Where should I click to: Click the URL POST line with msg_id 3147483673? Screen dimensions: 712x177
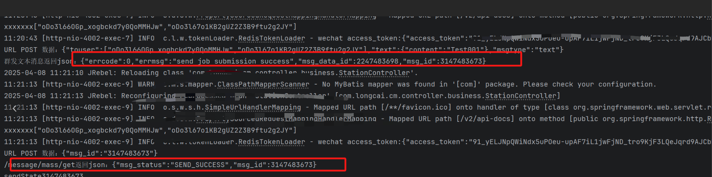[x=81, y=153]
